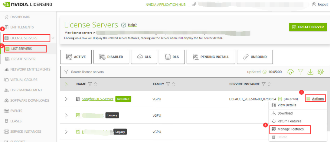Toggle the DISABLED servers filter
The image size is (330, 142).
point(111,57)
